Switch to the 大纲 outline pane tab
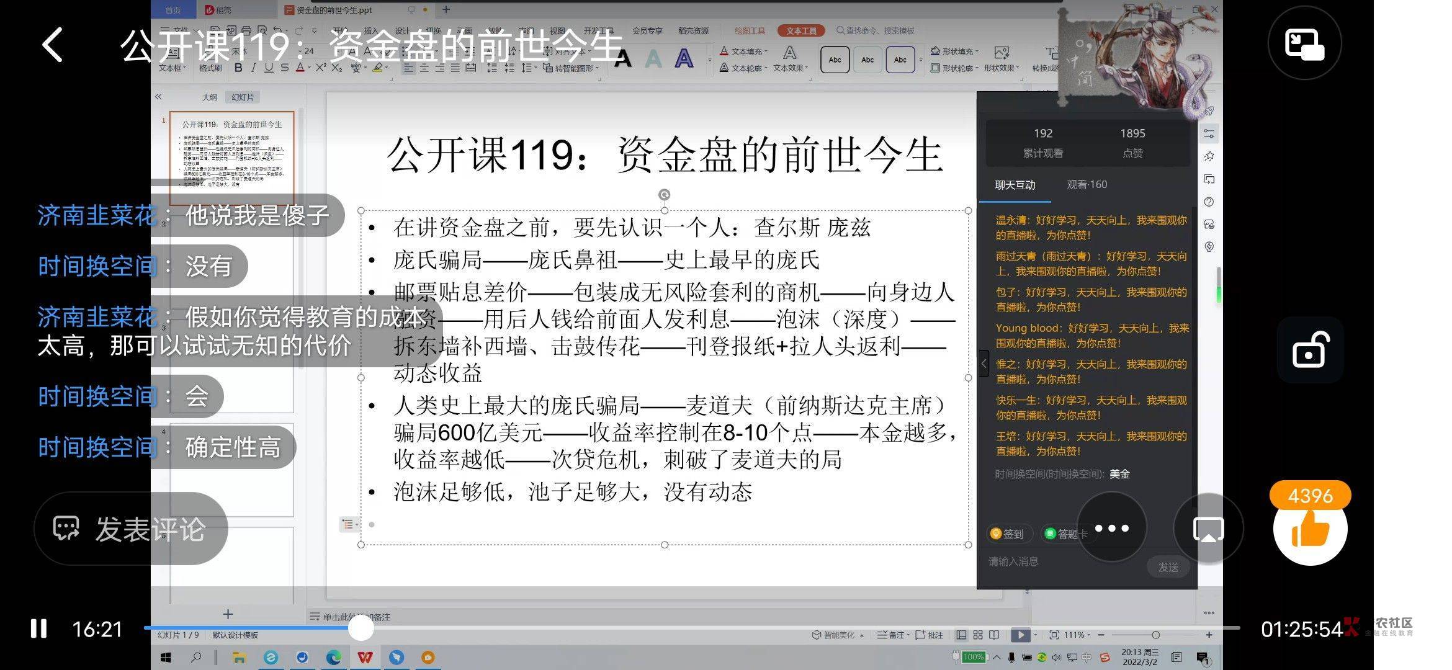This screenshot has height=670, width=1452. [210, 97]
